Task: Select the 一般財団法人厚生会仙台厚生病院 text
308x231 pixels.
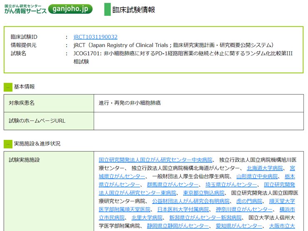Action: (x=191, y=176)
